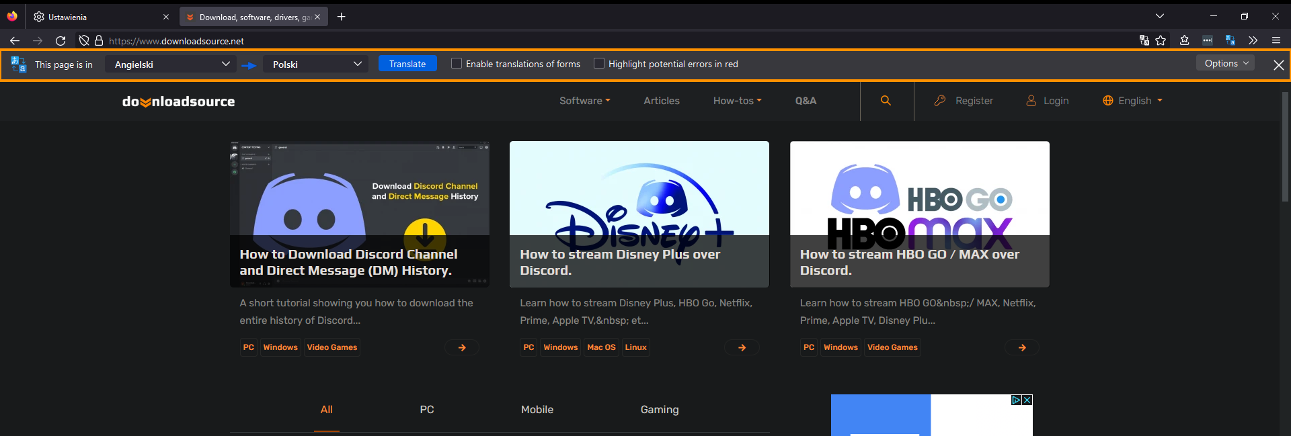Click translate icon in address bar
Screen dimensions: 1291x436
click(x=1144, y=40)
